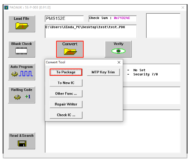
Task: Click the PMS152E chip name field
Action: click(x=64, y=19)
